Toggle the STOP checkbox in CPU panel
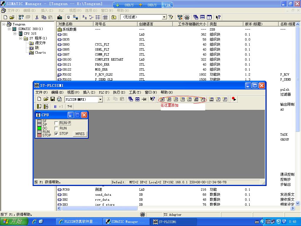This screenshot has height=226, width=301. click(x=56, y=134)
